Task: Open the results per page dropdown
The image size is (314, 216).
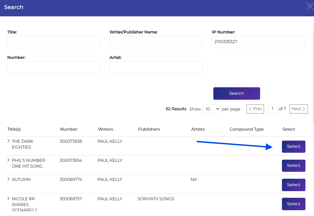Action: click(x=211, y=109)
